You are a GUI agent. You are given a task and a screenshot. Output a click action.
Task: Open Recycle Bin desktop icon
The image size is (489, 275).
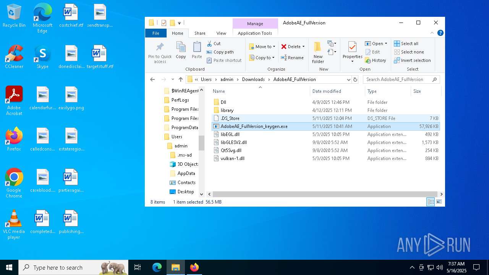click(x=14, y=16)
